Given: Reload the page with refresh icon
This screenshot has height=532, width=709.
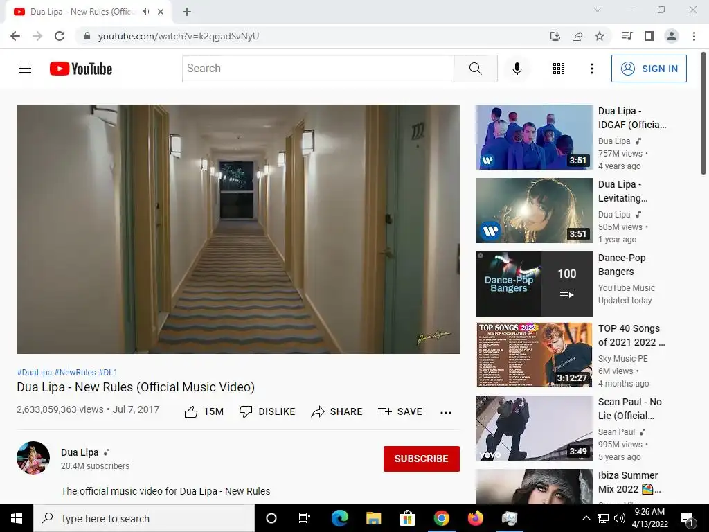Looking at the screenshot, I should click(x=60, y=36).
